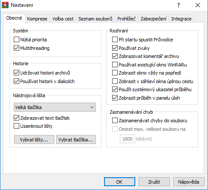Close the Nastavení dialog
Viewport: 208px width, 190px height.
[x=198, y=5]
